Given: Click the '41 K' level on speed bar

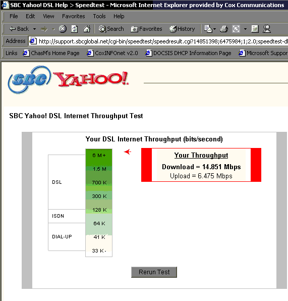Looking at the screenshot, I should tap(99, 237).
